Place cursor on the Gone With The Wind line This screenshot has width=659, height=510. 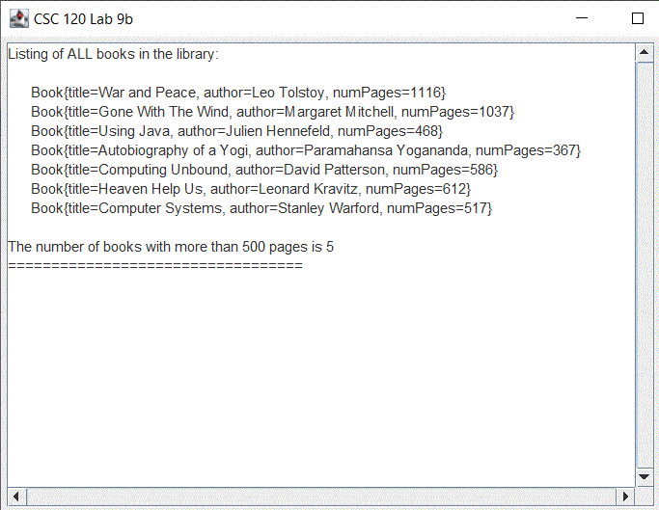[272, 112]
